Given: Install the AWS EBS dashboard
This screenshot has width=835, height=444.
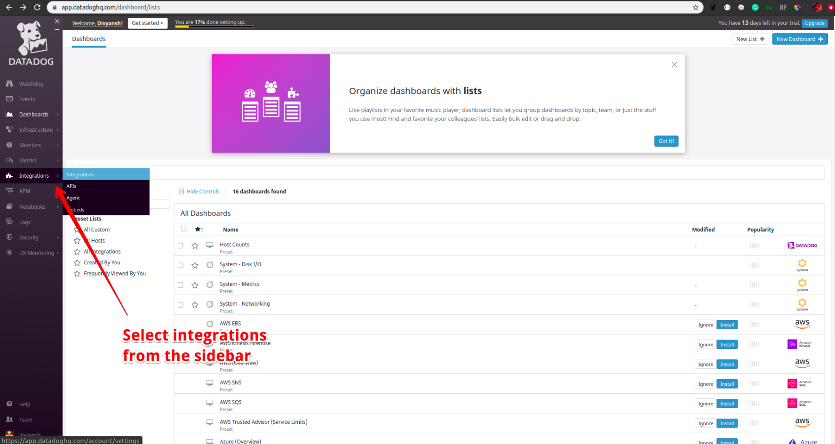Looking at the screenshot, I should (727, 325).
